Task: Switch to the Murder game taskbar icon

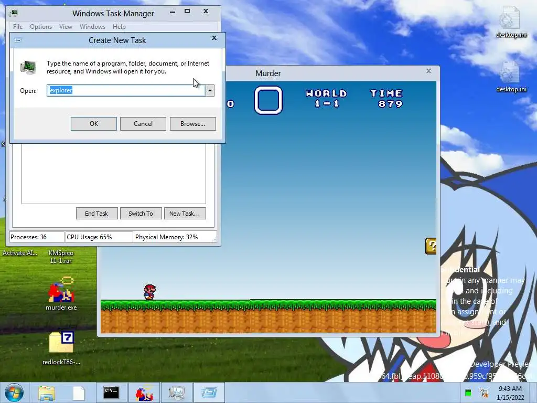Action: point(144,393)
